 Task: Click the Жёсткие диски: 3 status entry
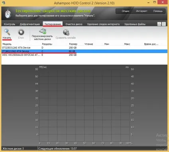pos(13,148)
